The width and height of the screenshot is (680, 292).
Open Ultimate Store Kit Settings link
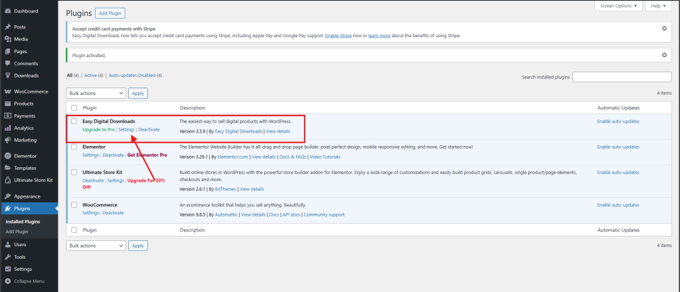tap(116, 181)
